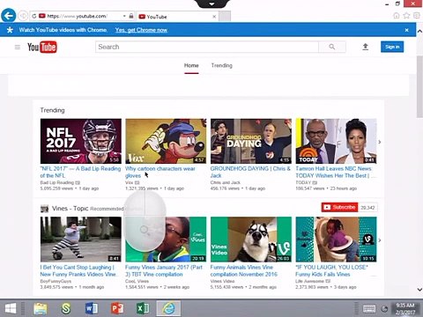Select the Home tab
The width and height of the screenshot is (423, 317).
tap(191, 65)
